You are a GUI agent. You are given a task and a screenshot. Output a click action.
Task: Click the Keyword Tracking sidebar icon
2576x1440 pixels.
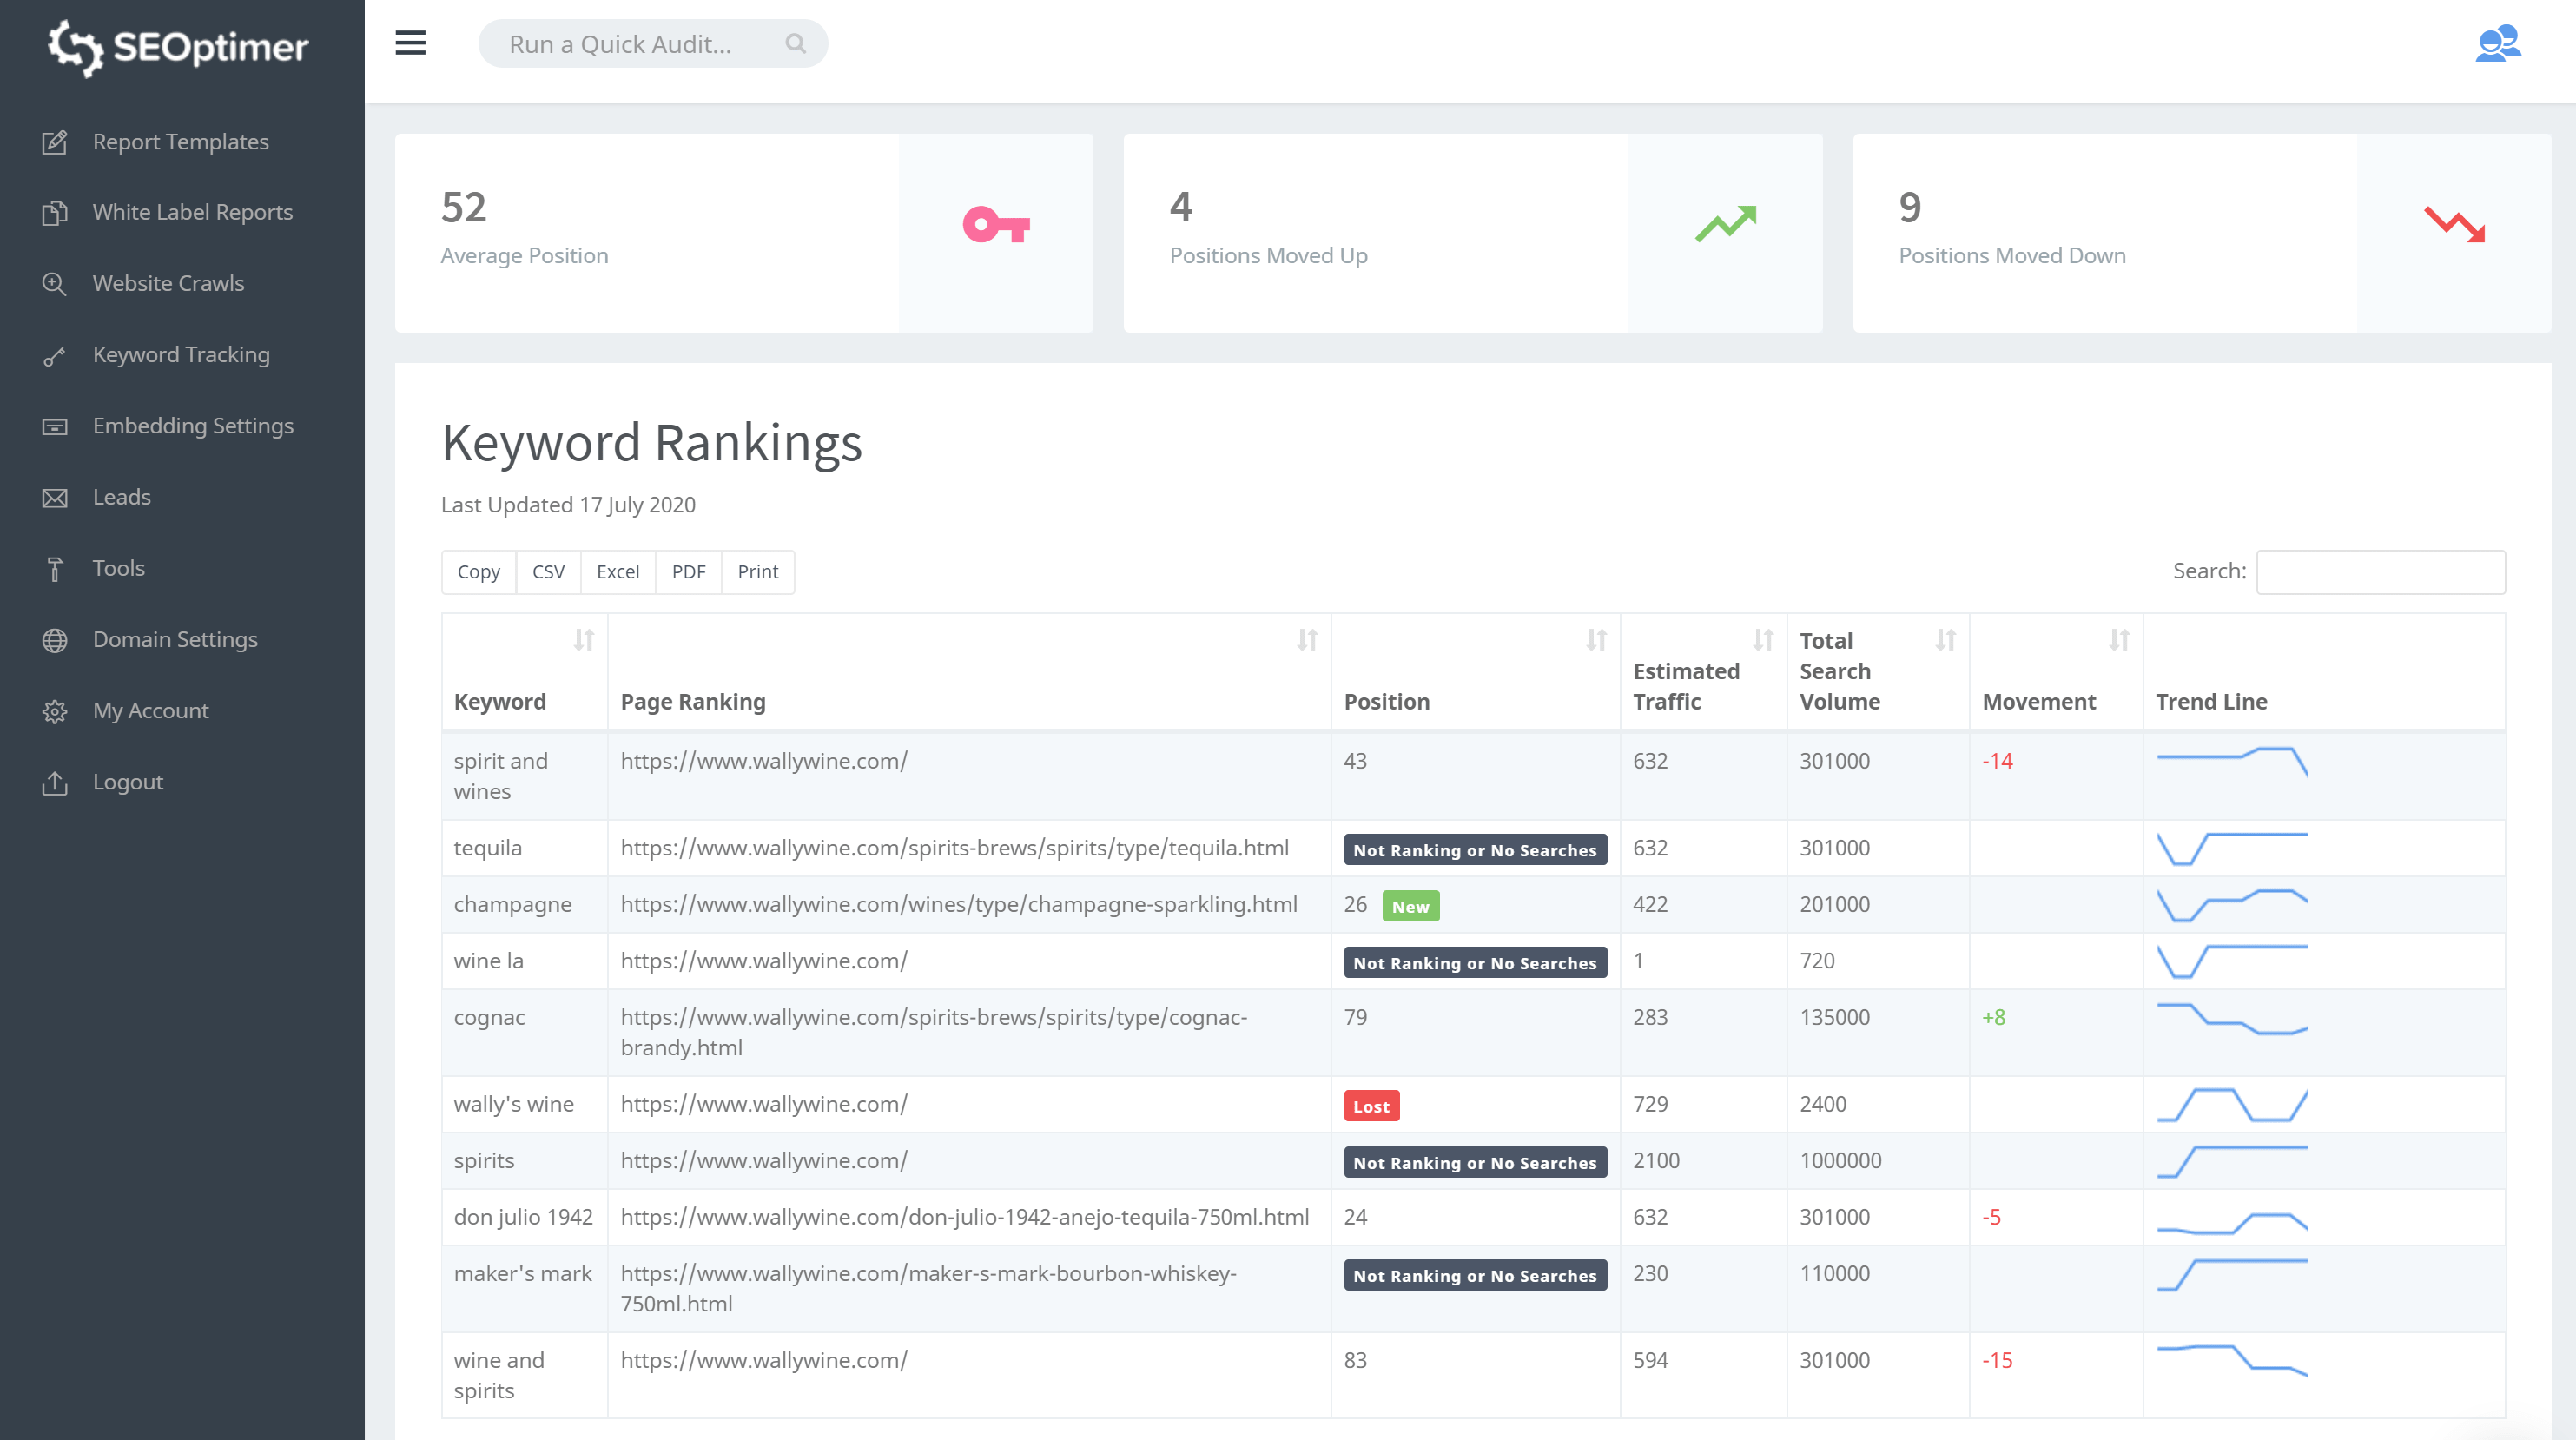point(55,353)
